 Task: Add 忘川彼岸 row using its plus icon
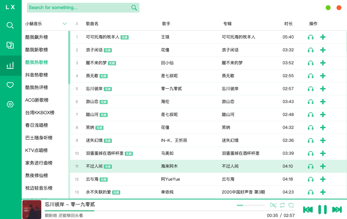pos(323,89)
